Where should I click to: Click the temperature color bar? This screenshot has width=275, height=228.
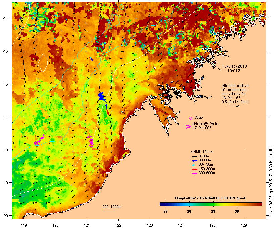coord(211,204)
